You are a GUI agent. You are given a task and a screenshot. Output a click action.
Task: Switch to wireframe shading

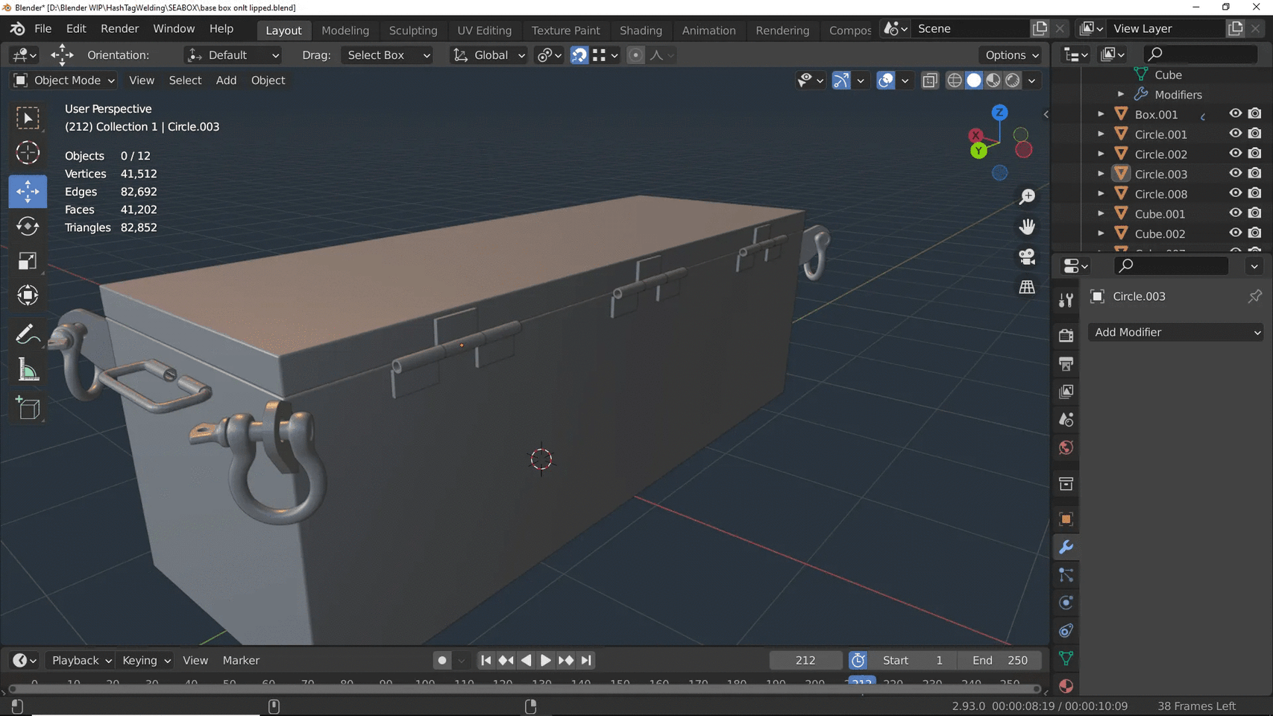click(x=954, y=81)
